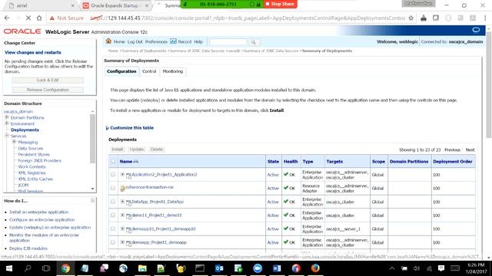This screenshot has height=276, width=492.
Task: Click coherence-transaction-rar resource adapter icon
Action: [123, 188]
